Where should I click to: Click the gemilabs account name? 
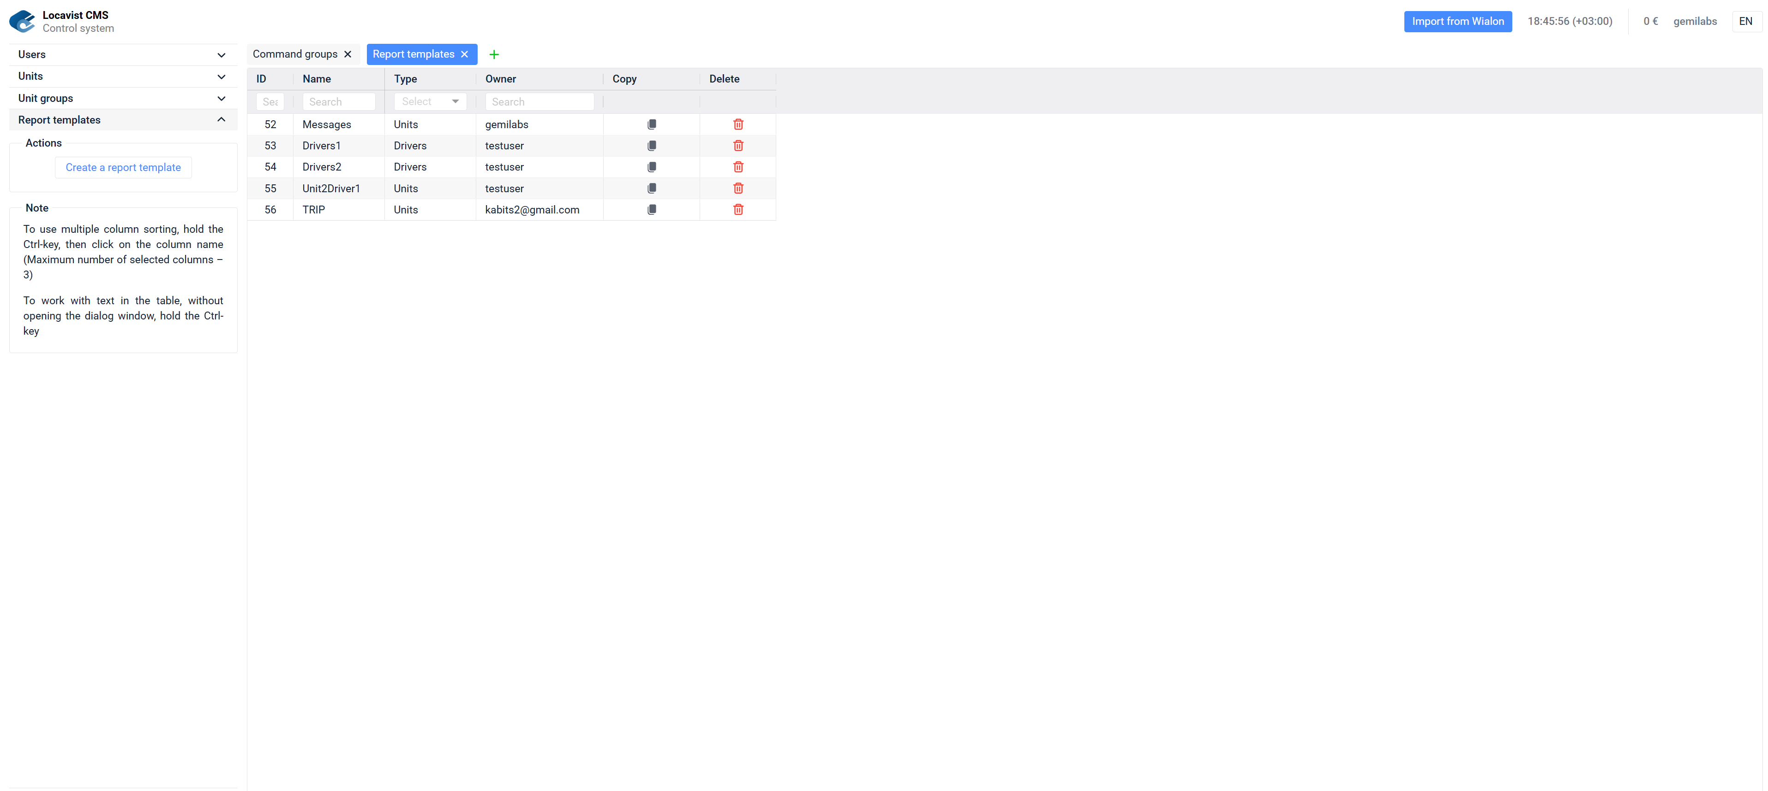1695,21
